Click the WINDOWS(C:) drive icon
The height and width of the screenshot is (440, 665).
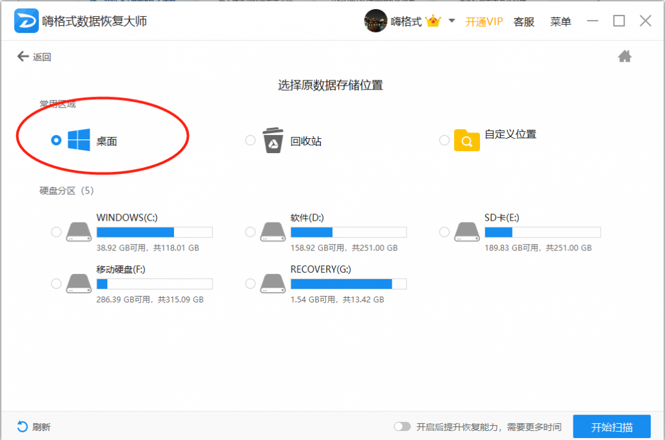(x=79, y=232)
